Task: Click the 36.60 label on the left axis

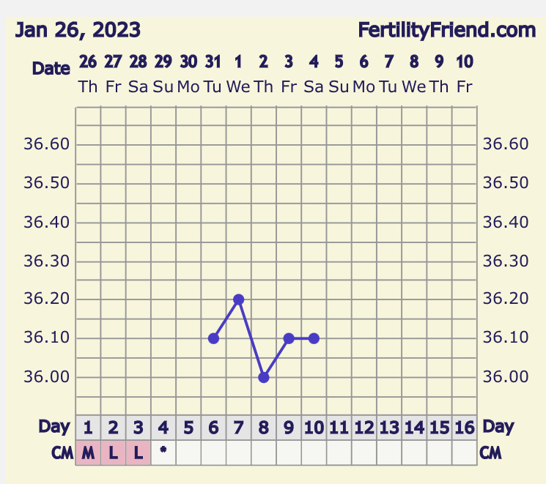Action: coord(47,144)
